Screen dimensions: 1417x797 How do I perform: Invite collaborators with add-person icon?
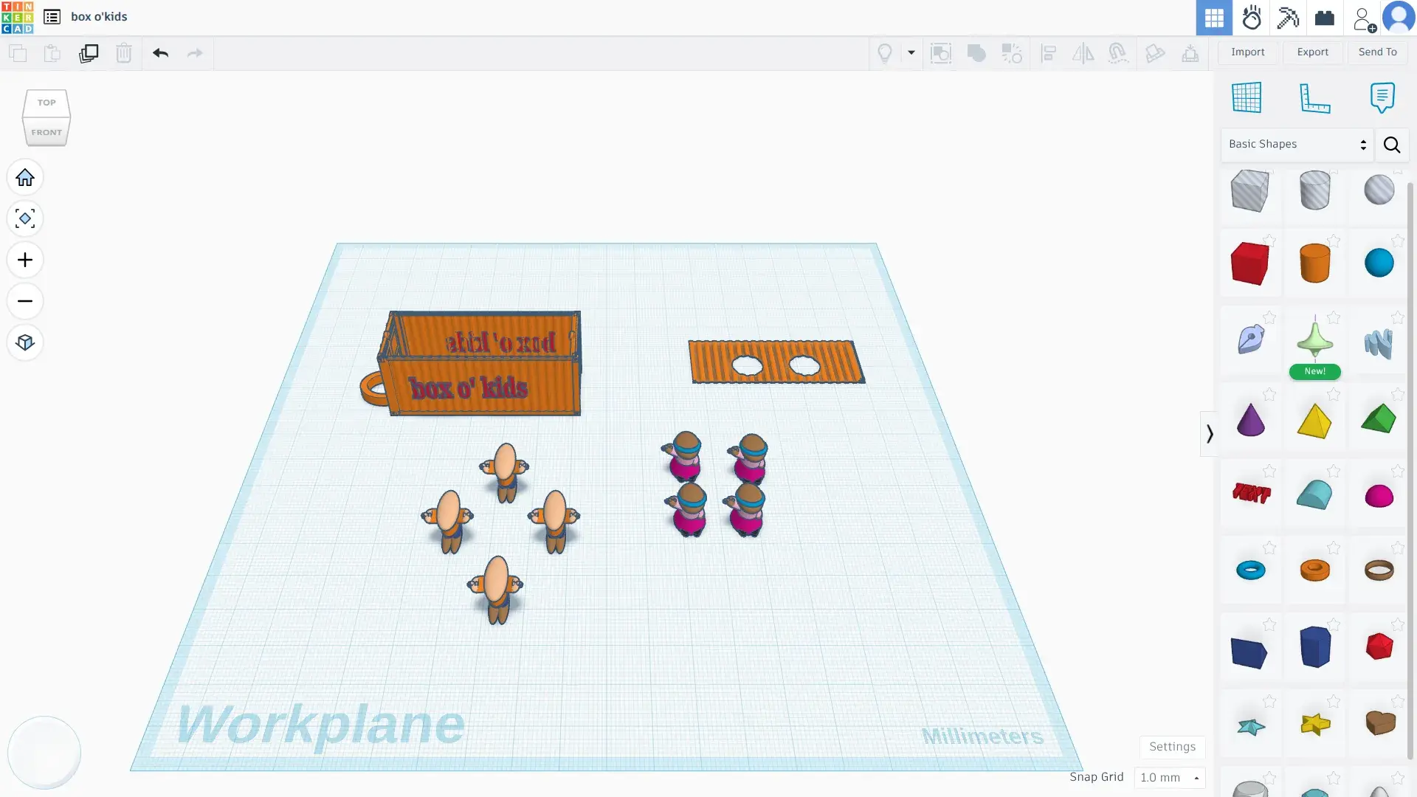[1364, 18]
